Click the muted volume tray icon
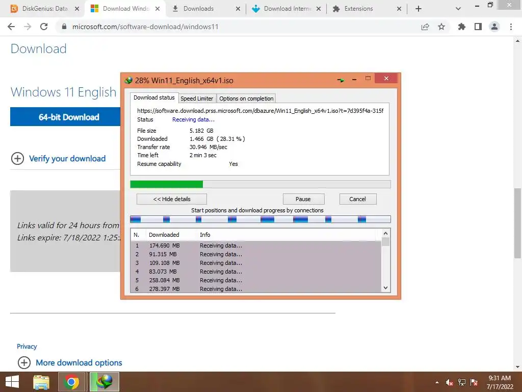The image size is (522, 392). coord(449,382)
